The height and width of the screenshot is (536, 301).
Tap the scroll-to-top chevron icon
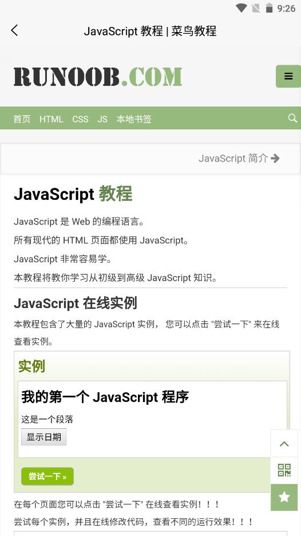pos(284,444)
